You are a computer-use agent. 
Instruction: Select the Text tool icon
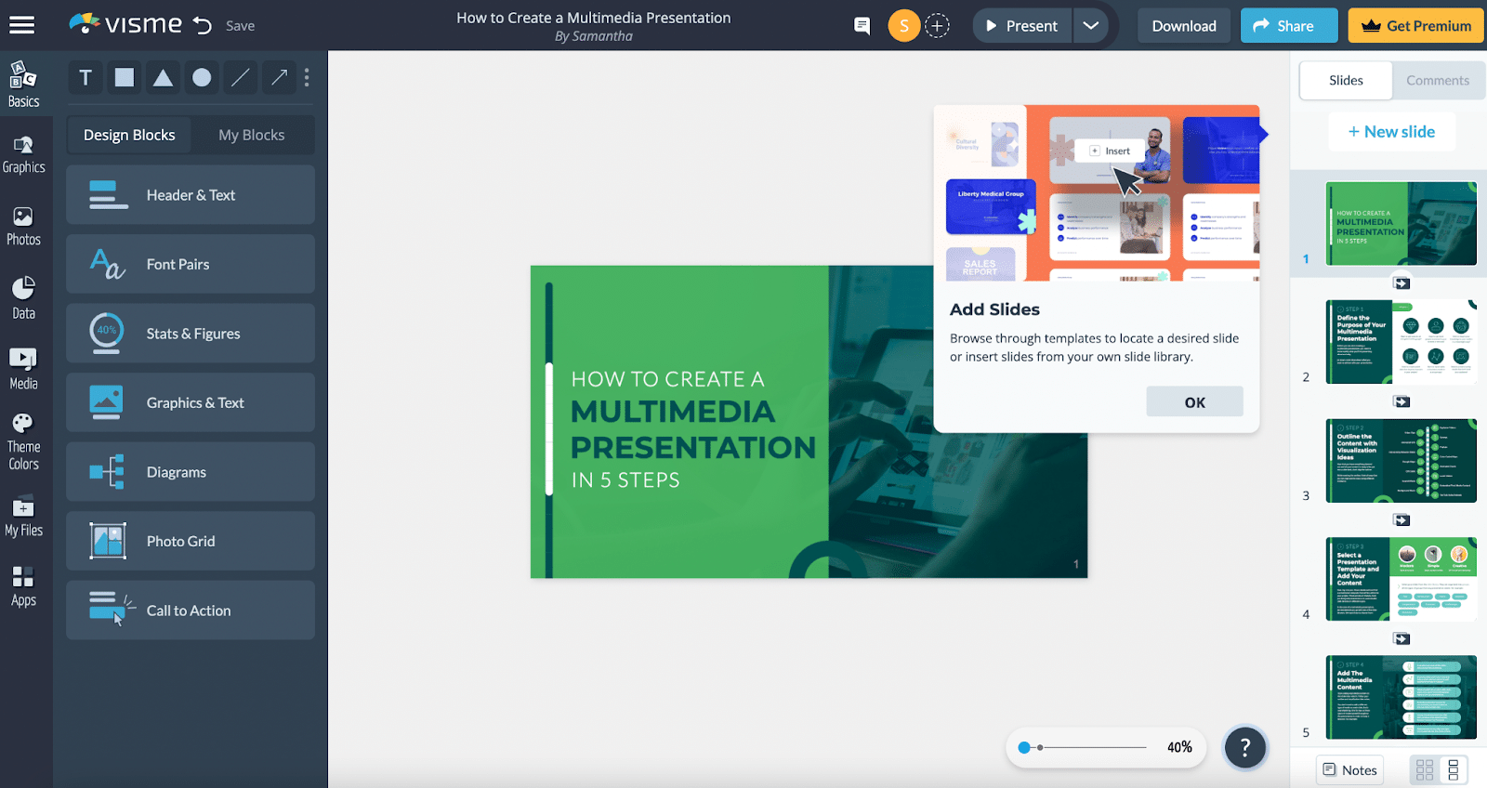click(x=86, y=78)
